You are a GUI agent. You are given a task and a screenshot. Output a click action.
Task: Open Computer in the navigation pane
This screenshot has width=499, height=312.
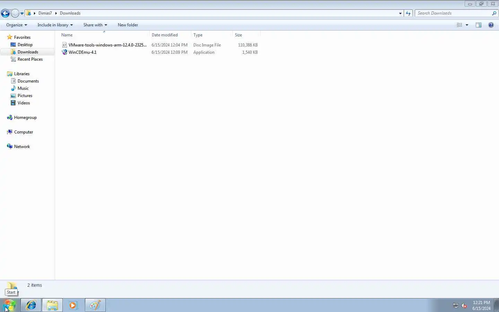[x=24, y=132]
